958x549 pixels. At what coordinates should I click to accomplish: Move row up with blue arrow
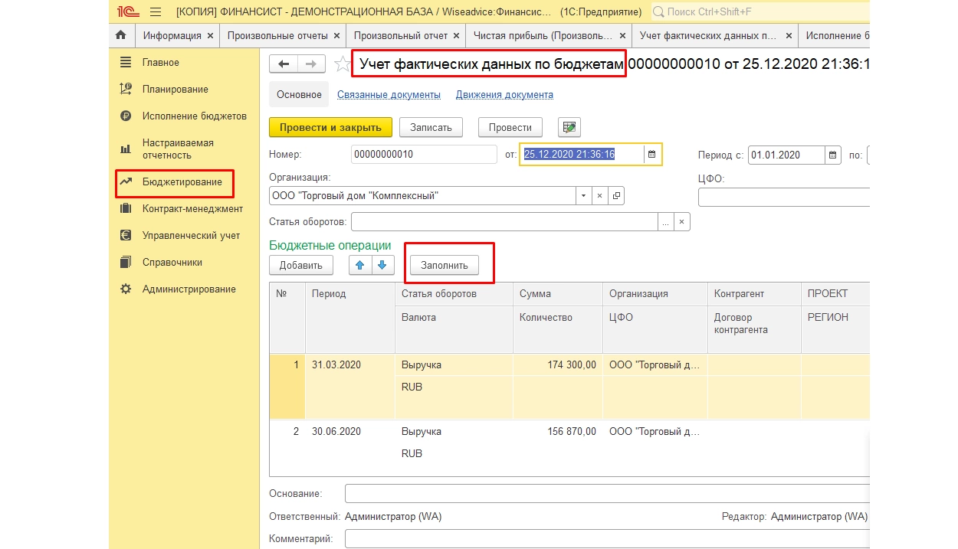pyautogui.click(x=360, y=265)
